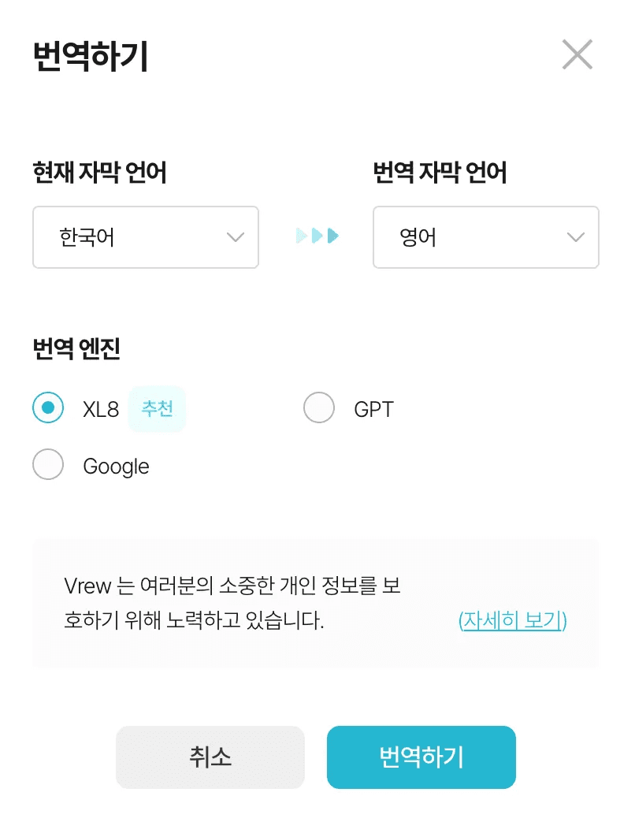Click the 자세히 보기 privacy link
The image size is (635, 837).
513,620
